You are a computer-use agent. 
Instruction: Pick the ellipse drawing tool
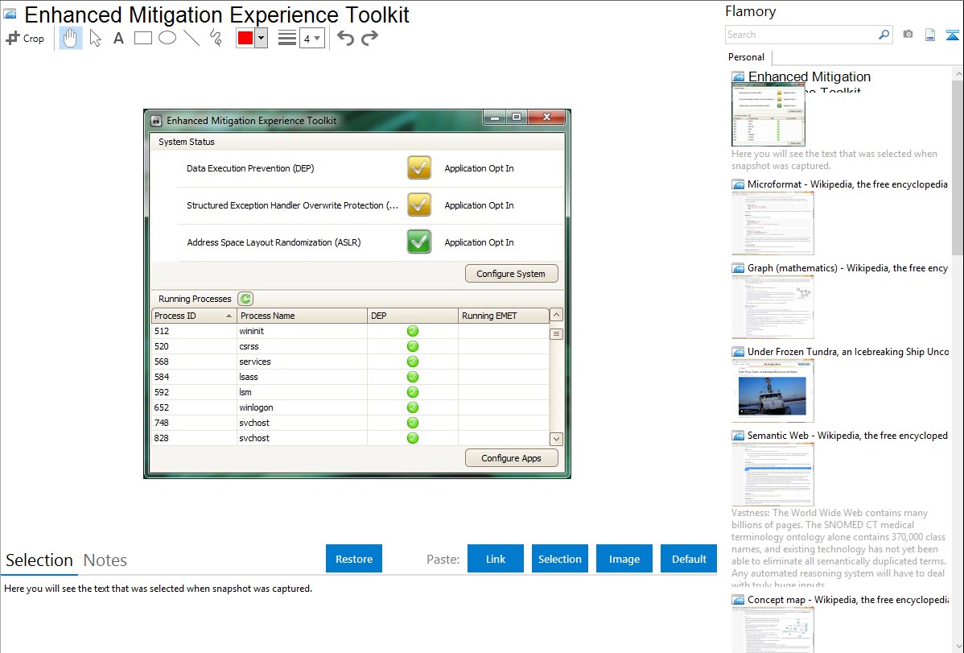click(167, 38)
